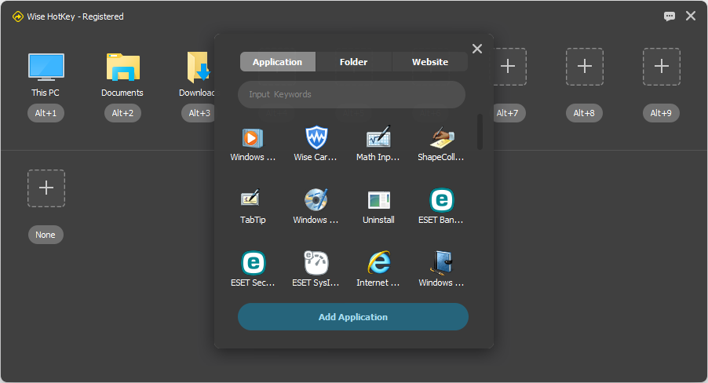Image resolution: width=708 pixels, height=383 pixels.
Task: Select the Windows disc burner icon
Action: click(316, 199)
